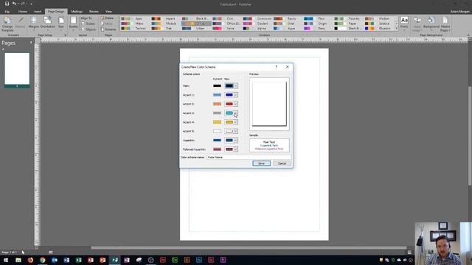Screen dimensions: 472x265
Task: Click the horizontal scrollbar under the page
Action: pyautogui.click(x=249, y=248)
